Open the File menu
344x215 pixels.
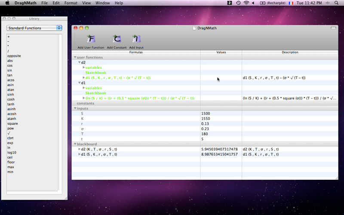[45, 3]
